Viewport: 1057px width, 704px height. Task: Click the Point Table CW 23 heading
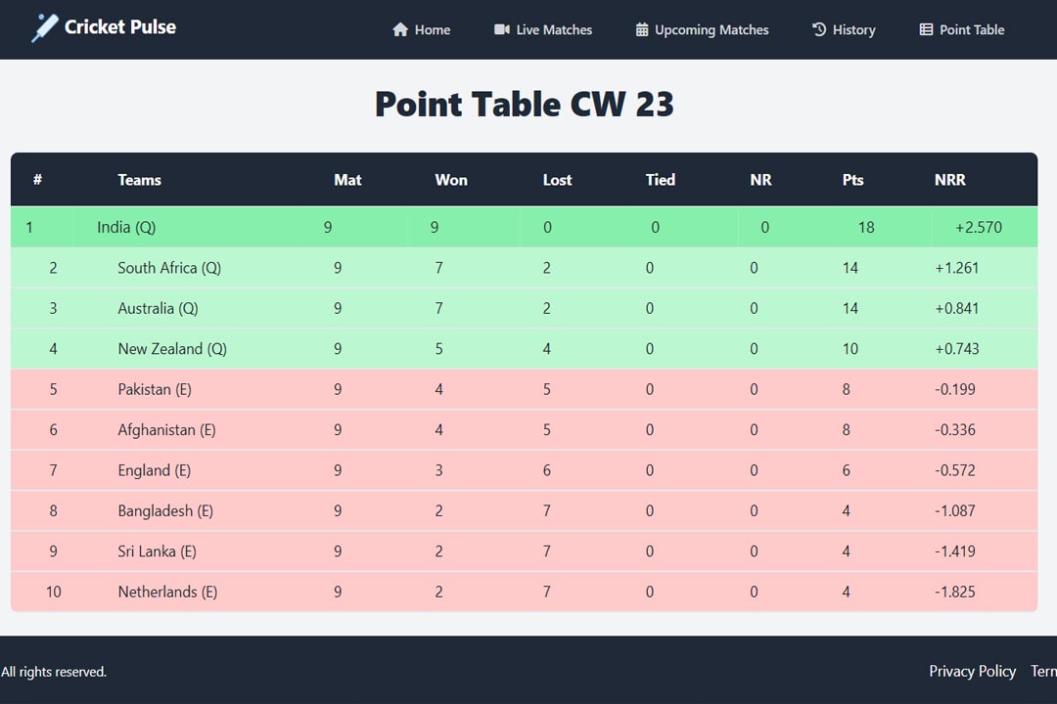coord(525,105)
